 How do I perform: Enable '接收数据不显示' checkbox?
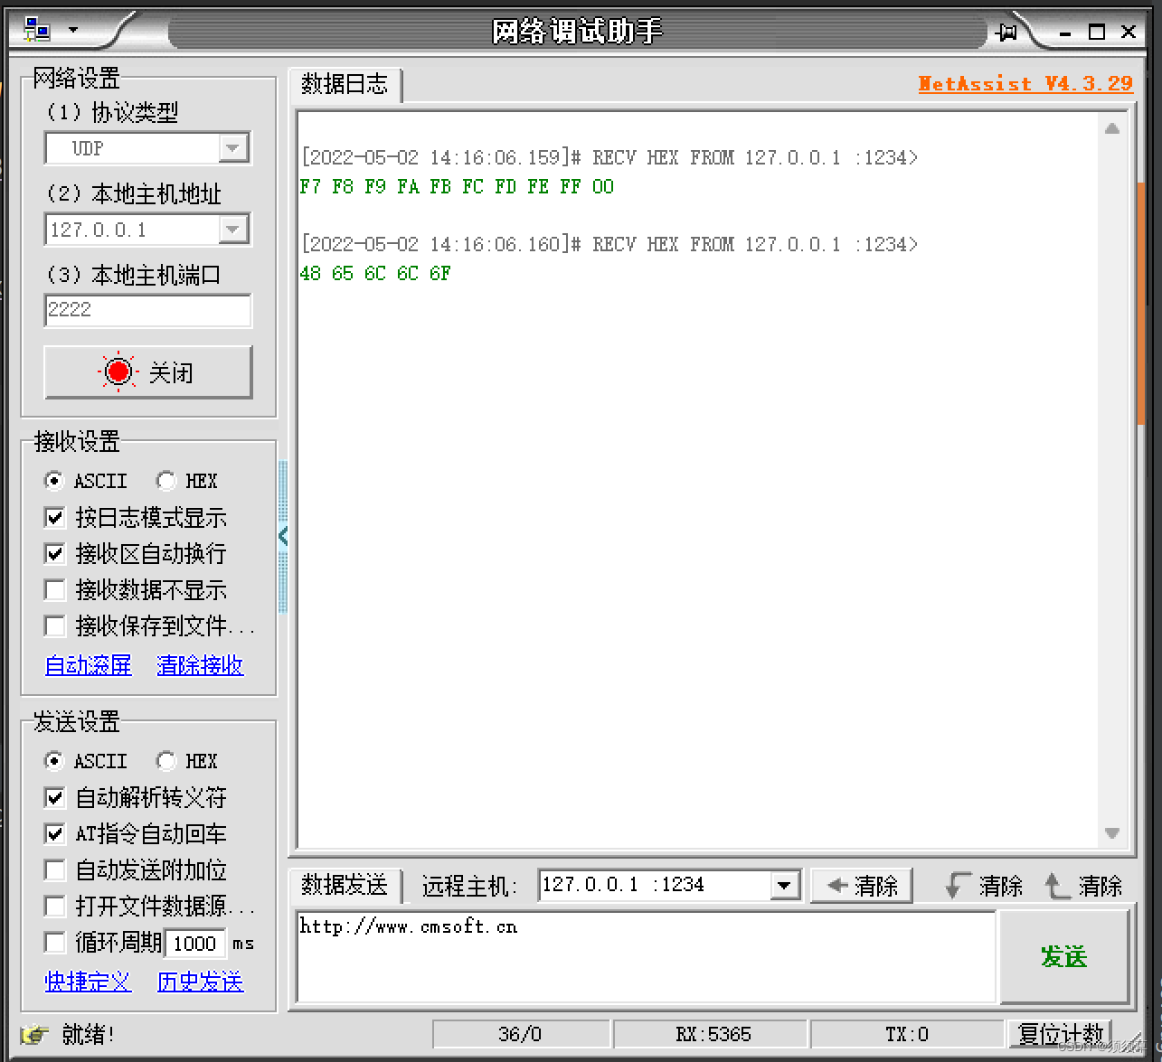(x=55, y=590)
